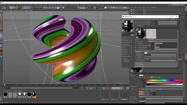Toggle the X axis lock button
The width and height of the screenshot is (187, 105).
tap(23, 8)
